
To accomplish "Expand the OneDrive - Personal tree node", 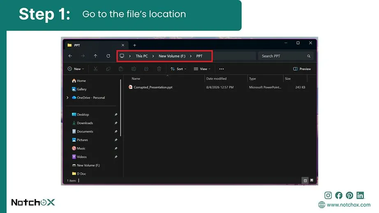I will [x=67, y=98].
